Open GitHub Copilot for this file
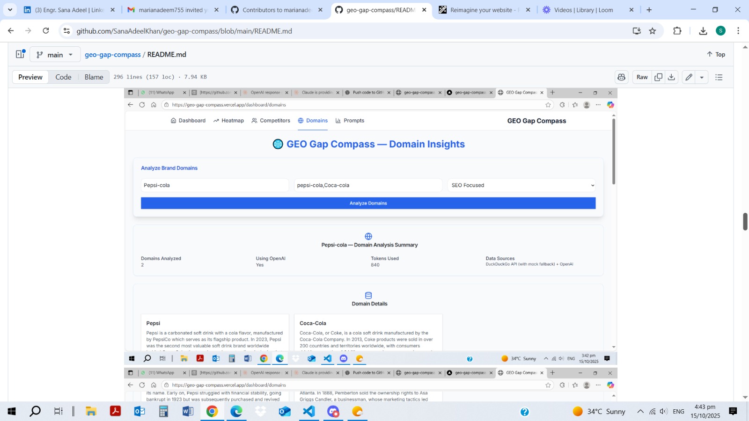This screenshot has width=749, height=421. pyautogui.click(x=622, y=77)
